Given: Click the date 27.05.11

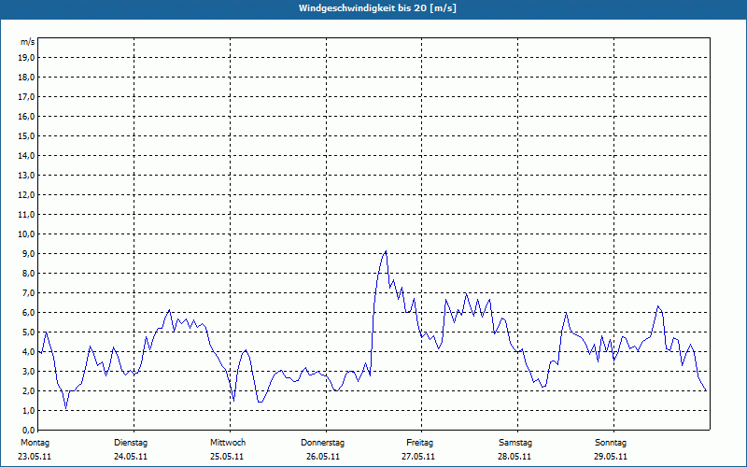Looking at the screenshot, I should coord(418,457).
